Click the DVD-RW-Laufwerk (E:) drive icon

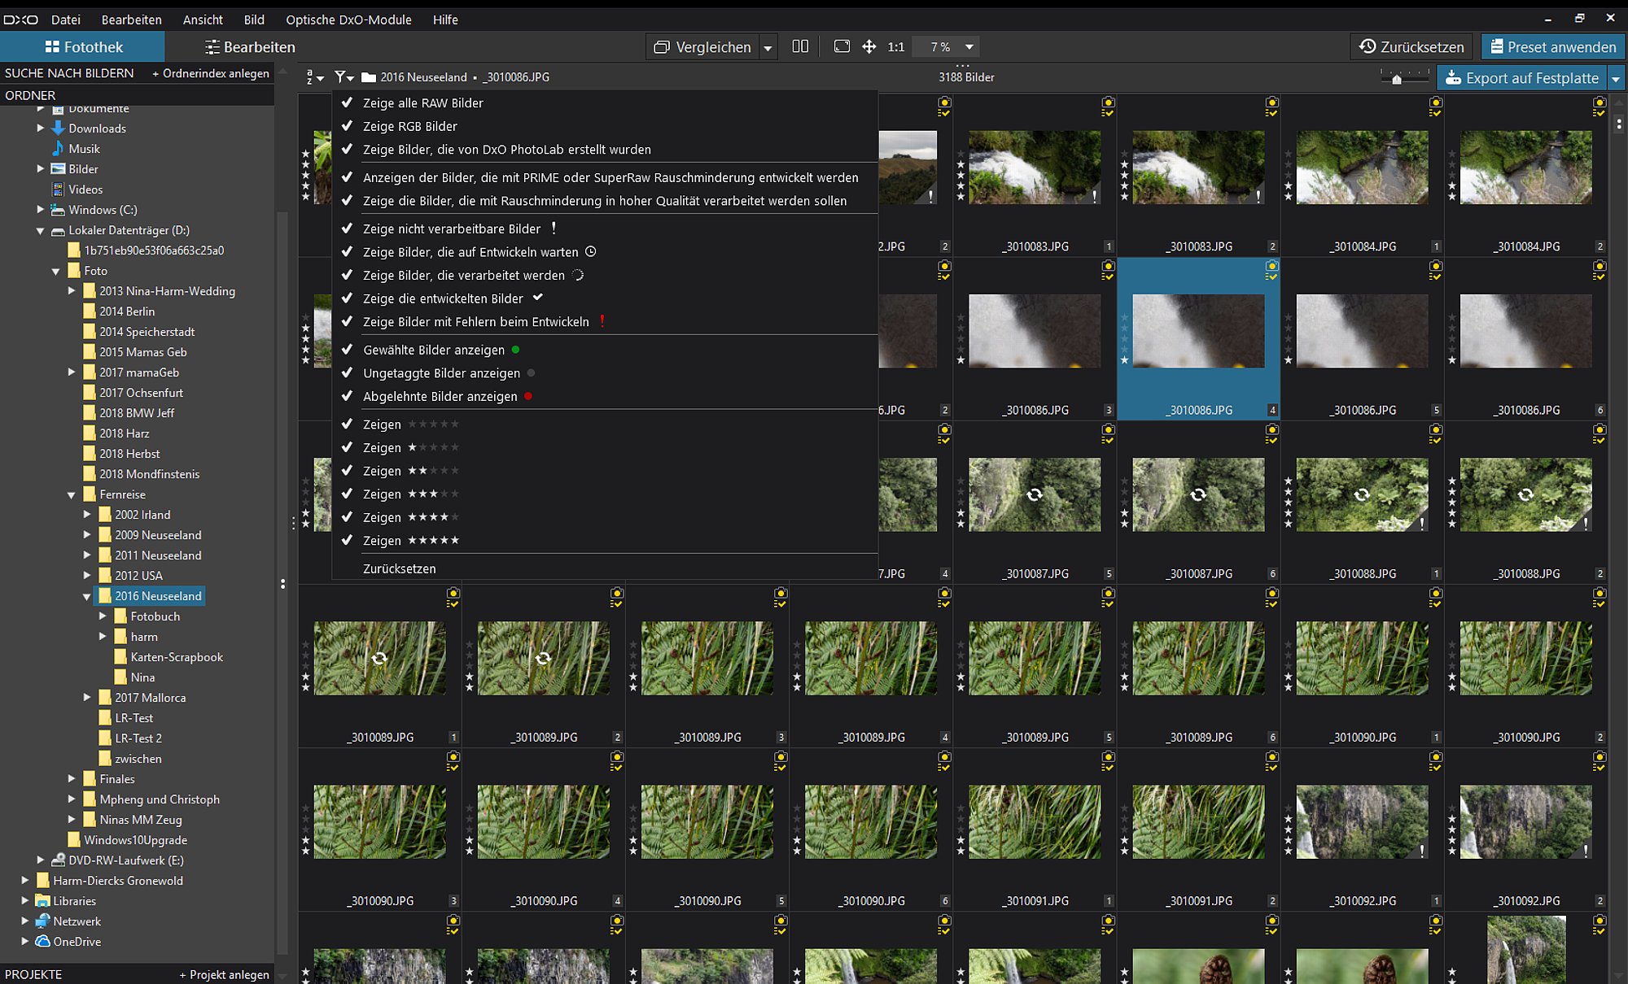tap(58, 860)
